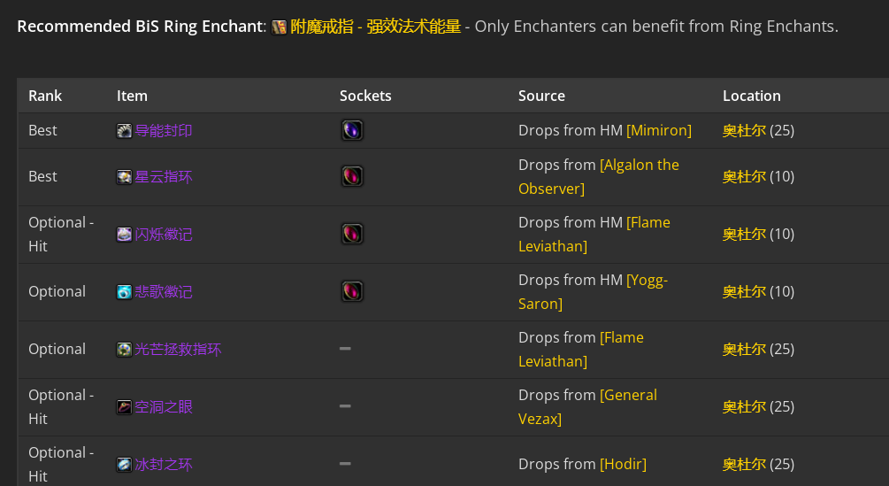Click the 光芒拯救指环 item icon
The height and width of the screenshot is (486, 889).
click(x=124, y=350)
